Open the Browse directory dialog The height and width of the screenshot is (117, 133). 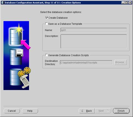[121, 62]
